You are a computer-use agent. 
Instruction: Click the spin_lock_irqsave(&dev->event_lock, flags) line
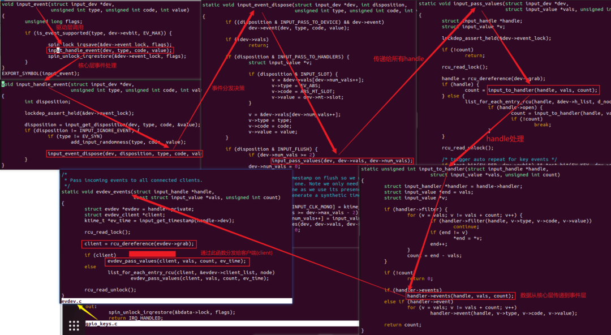click(110, 45)
